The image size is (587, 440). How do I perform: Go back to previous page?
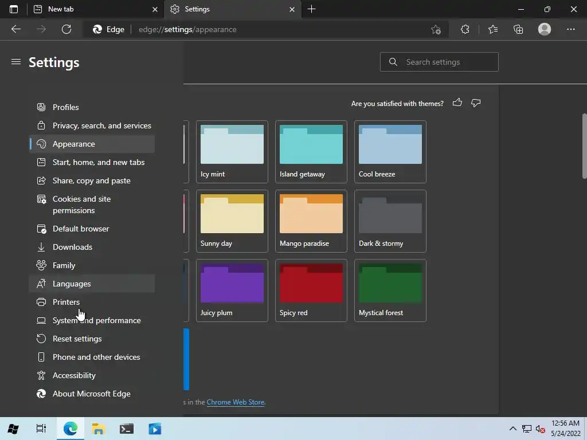coord(15,29)
